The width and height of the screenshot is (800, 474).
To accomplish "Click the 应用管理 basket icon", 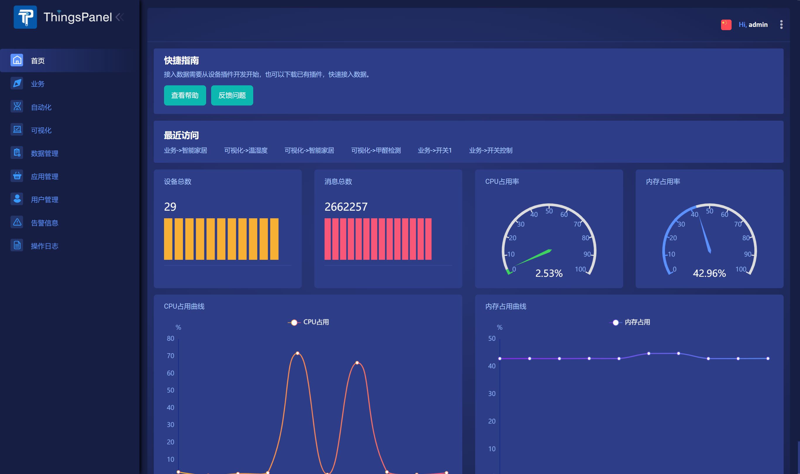I will [x=17, y=176].
